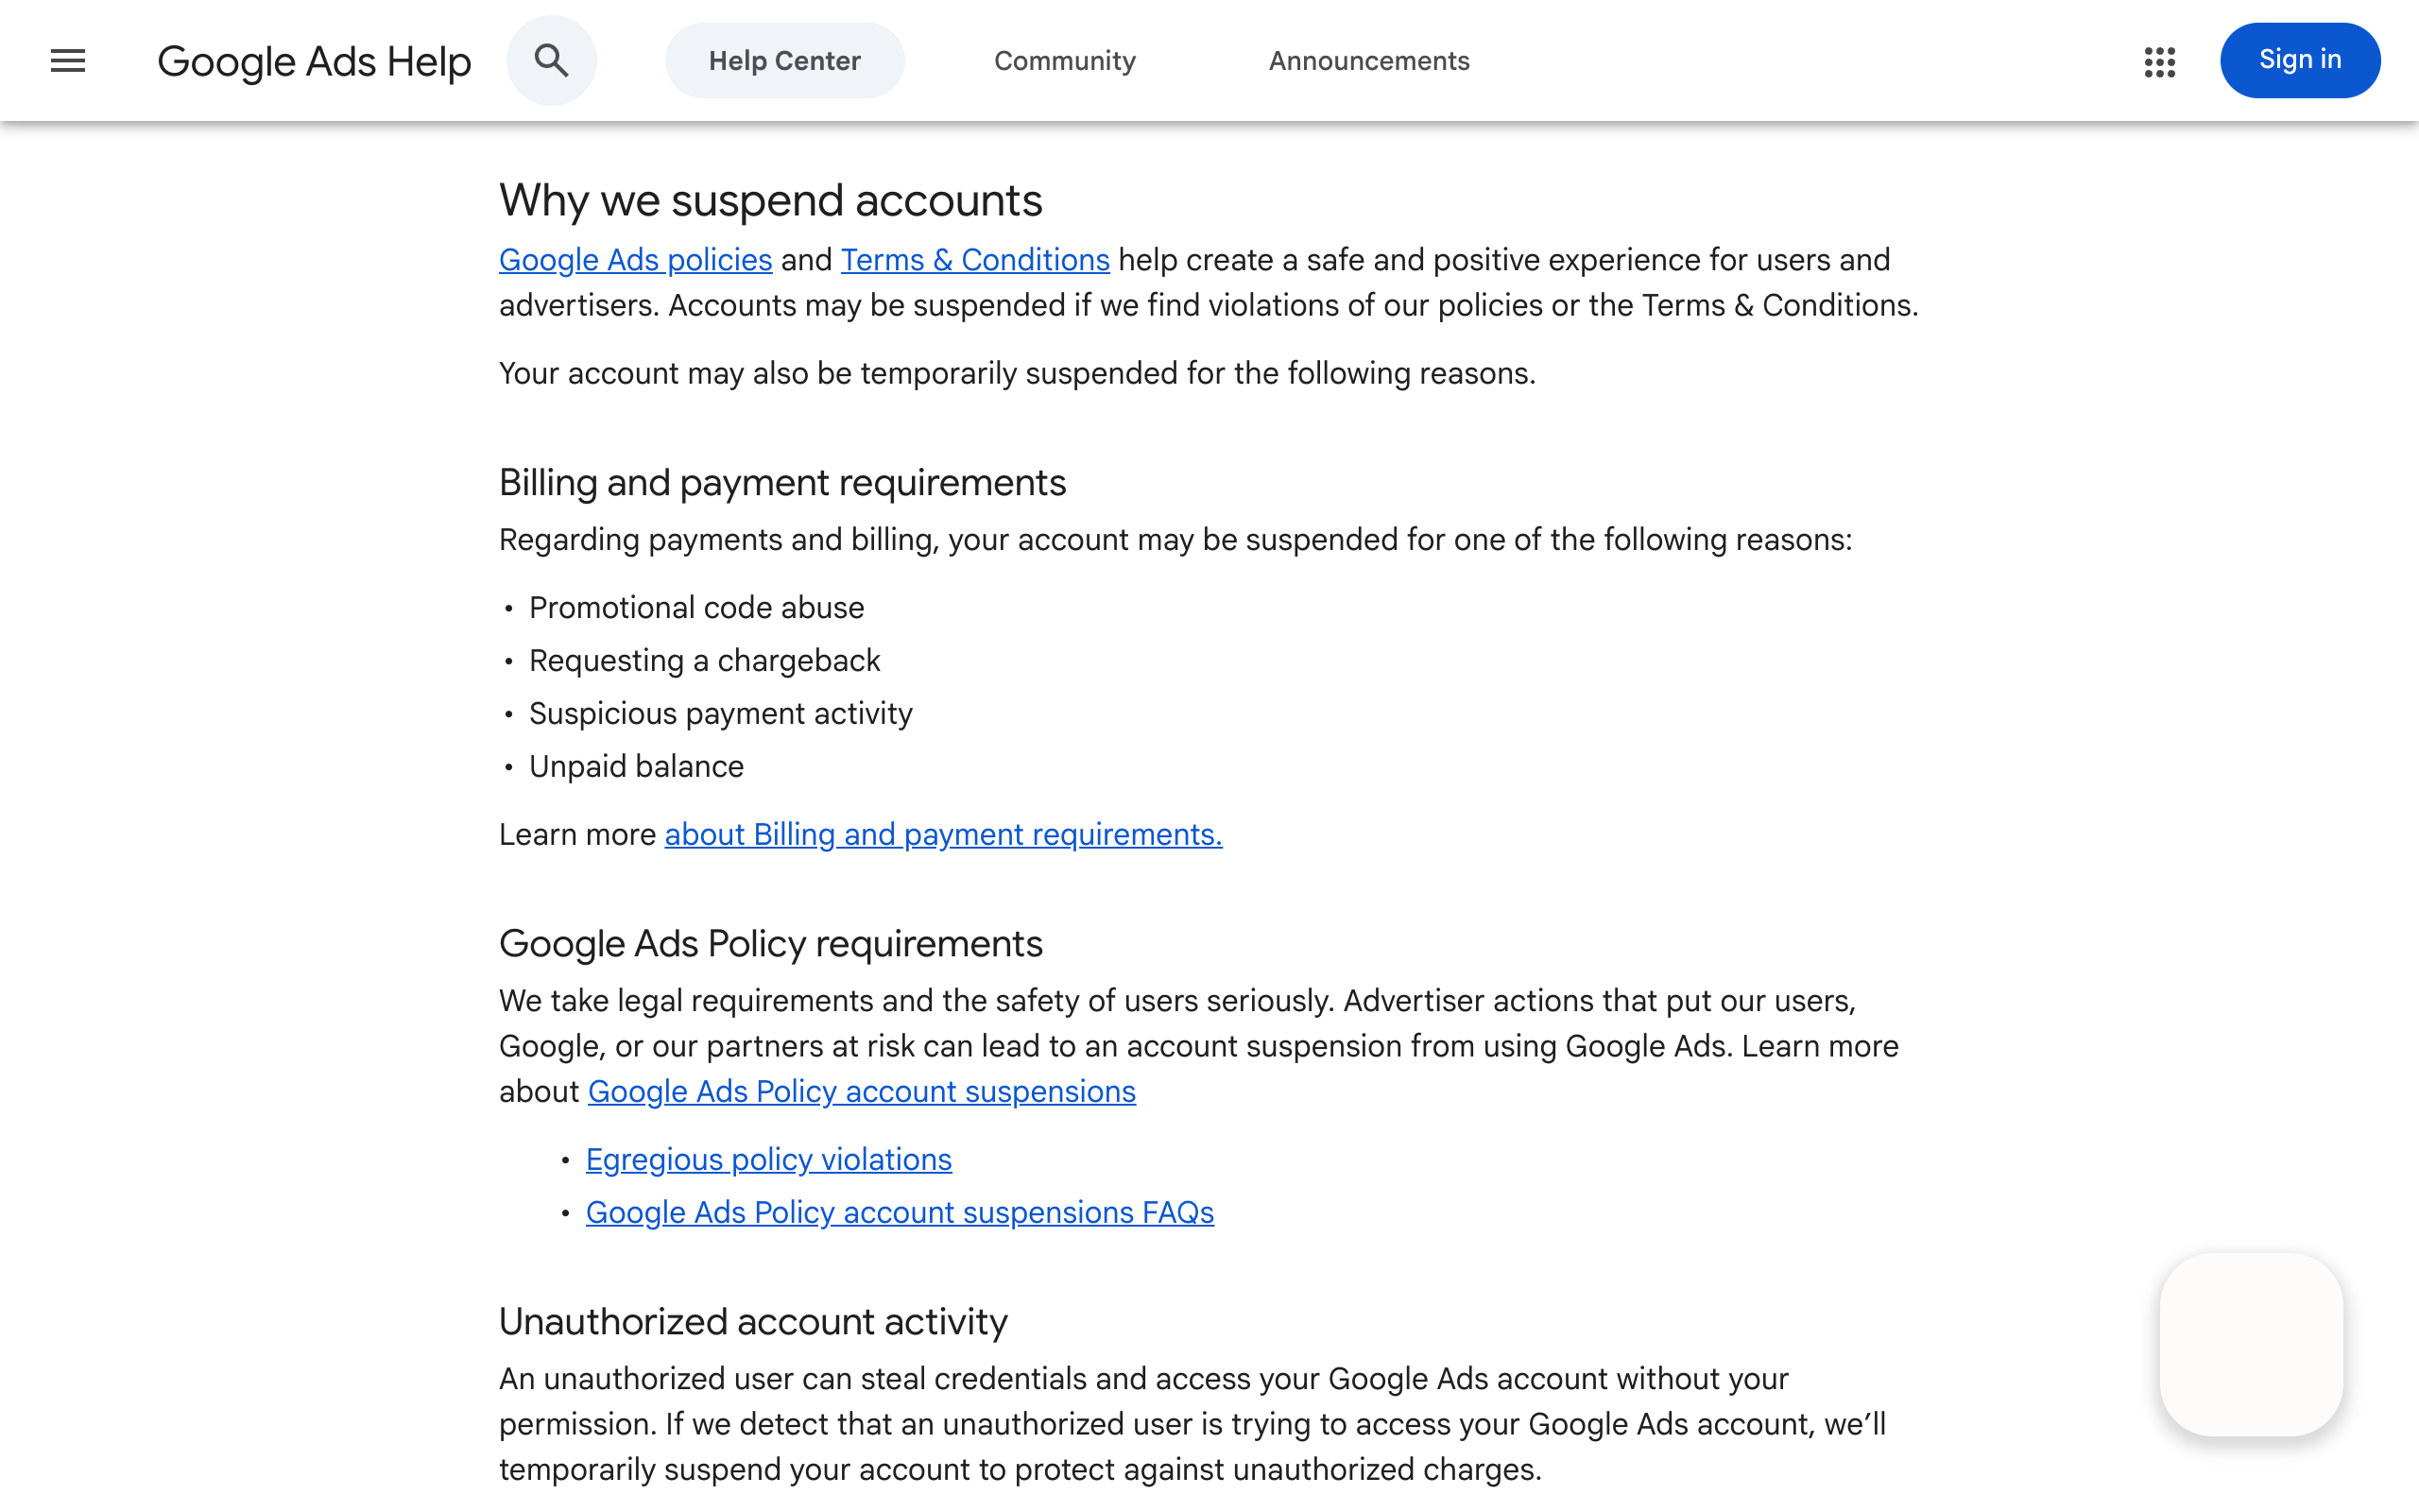Go to Google Ads Help home title
Screen dimensions: 2419x1512
pyautogui.click(x=314, y=61)
